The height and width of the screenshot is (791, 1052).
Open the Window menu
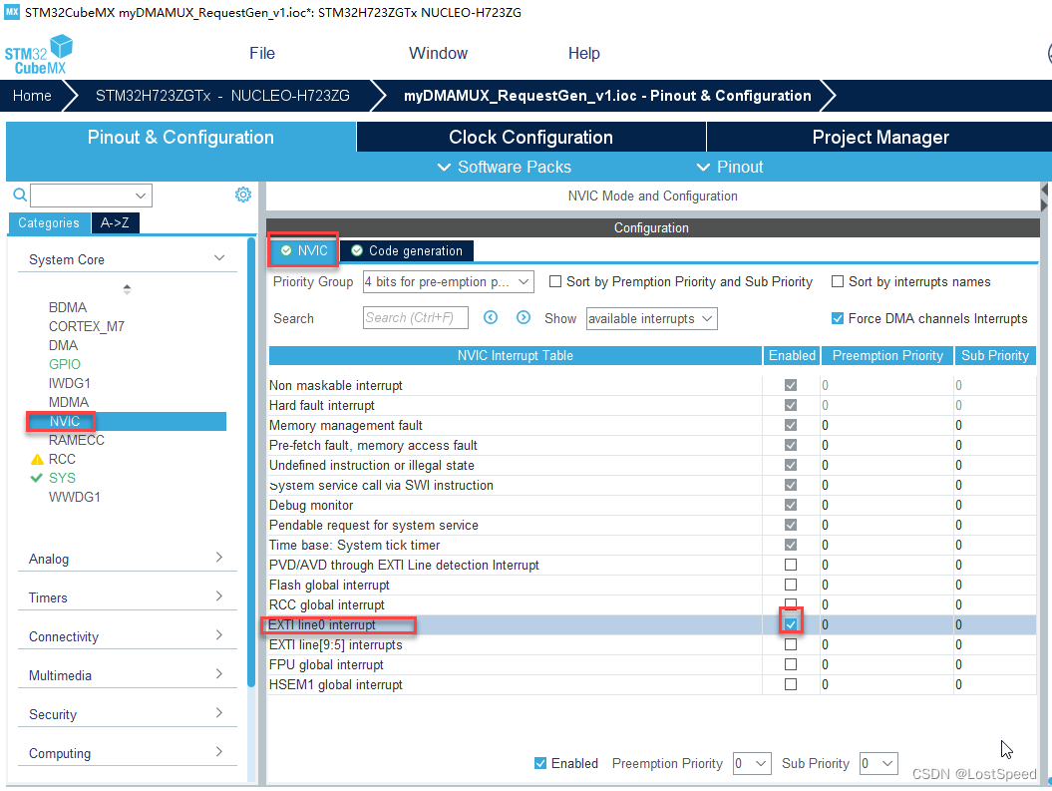[438, 54]
